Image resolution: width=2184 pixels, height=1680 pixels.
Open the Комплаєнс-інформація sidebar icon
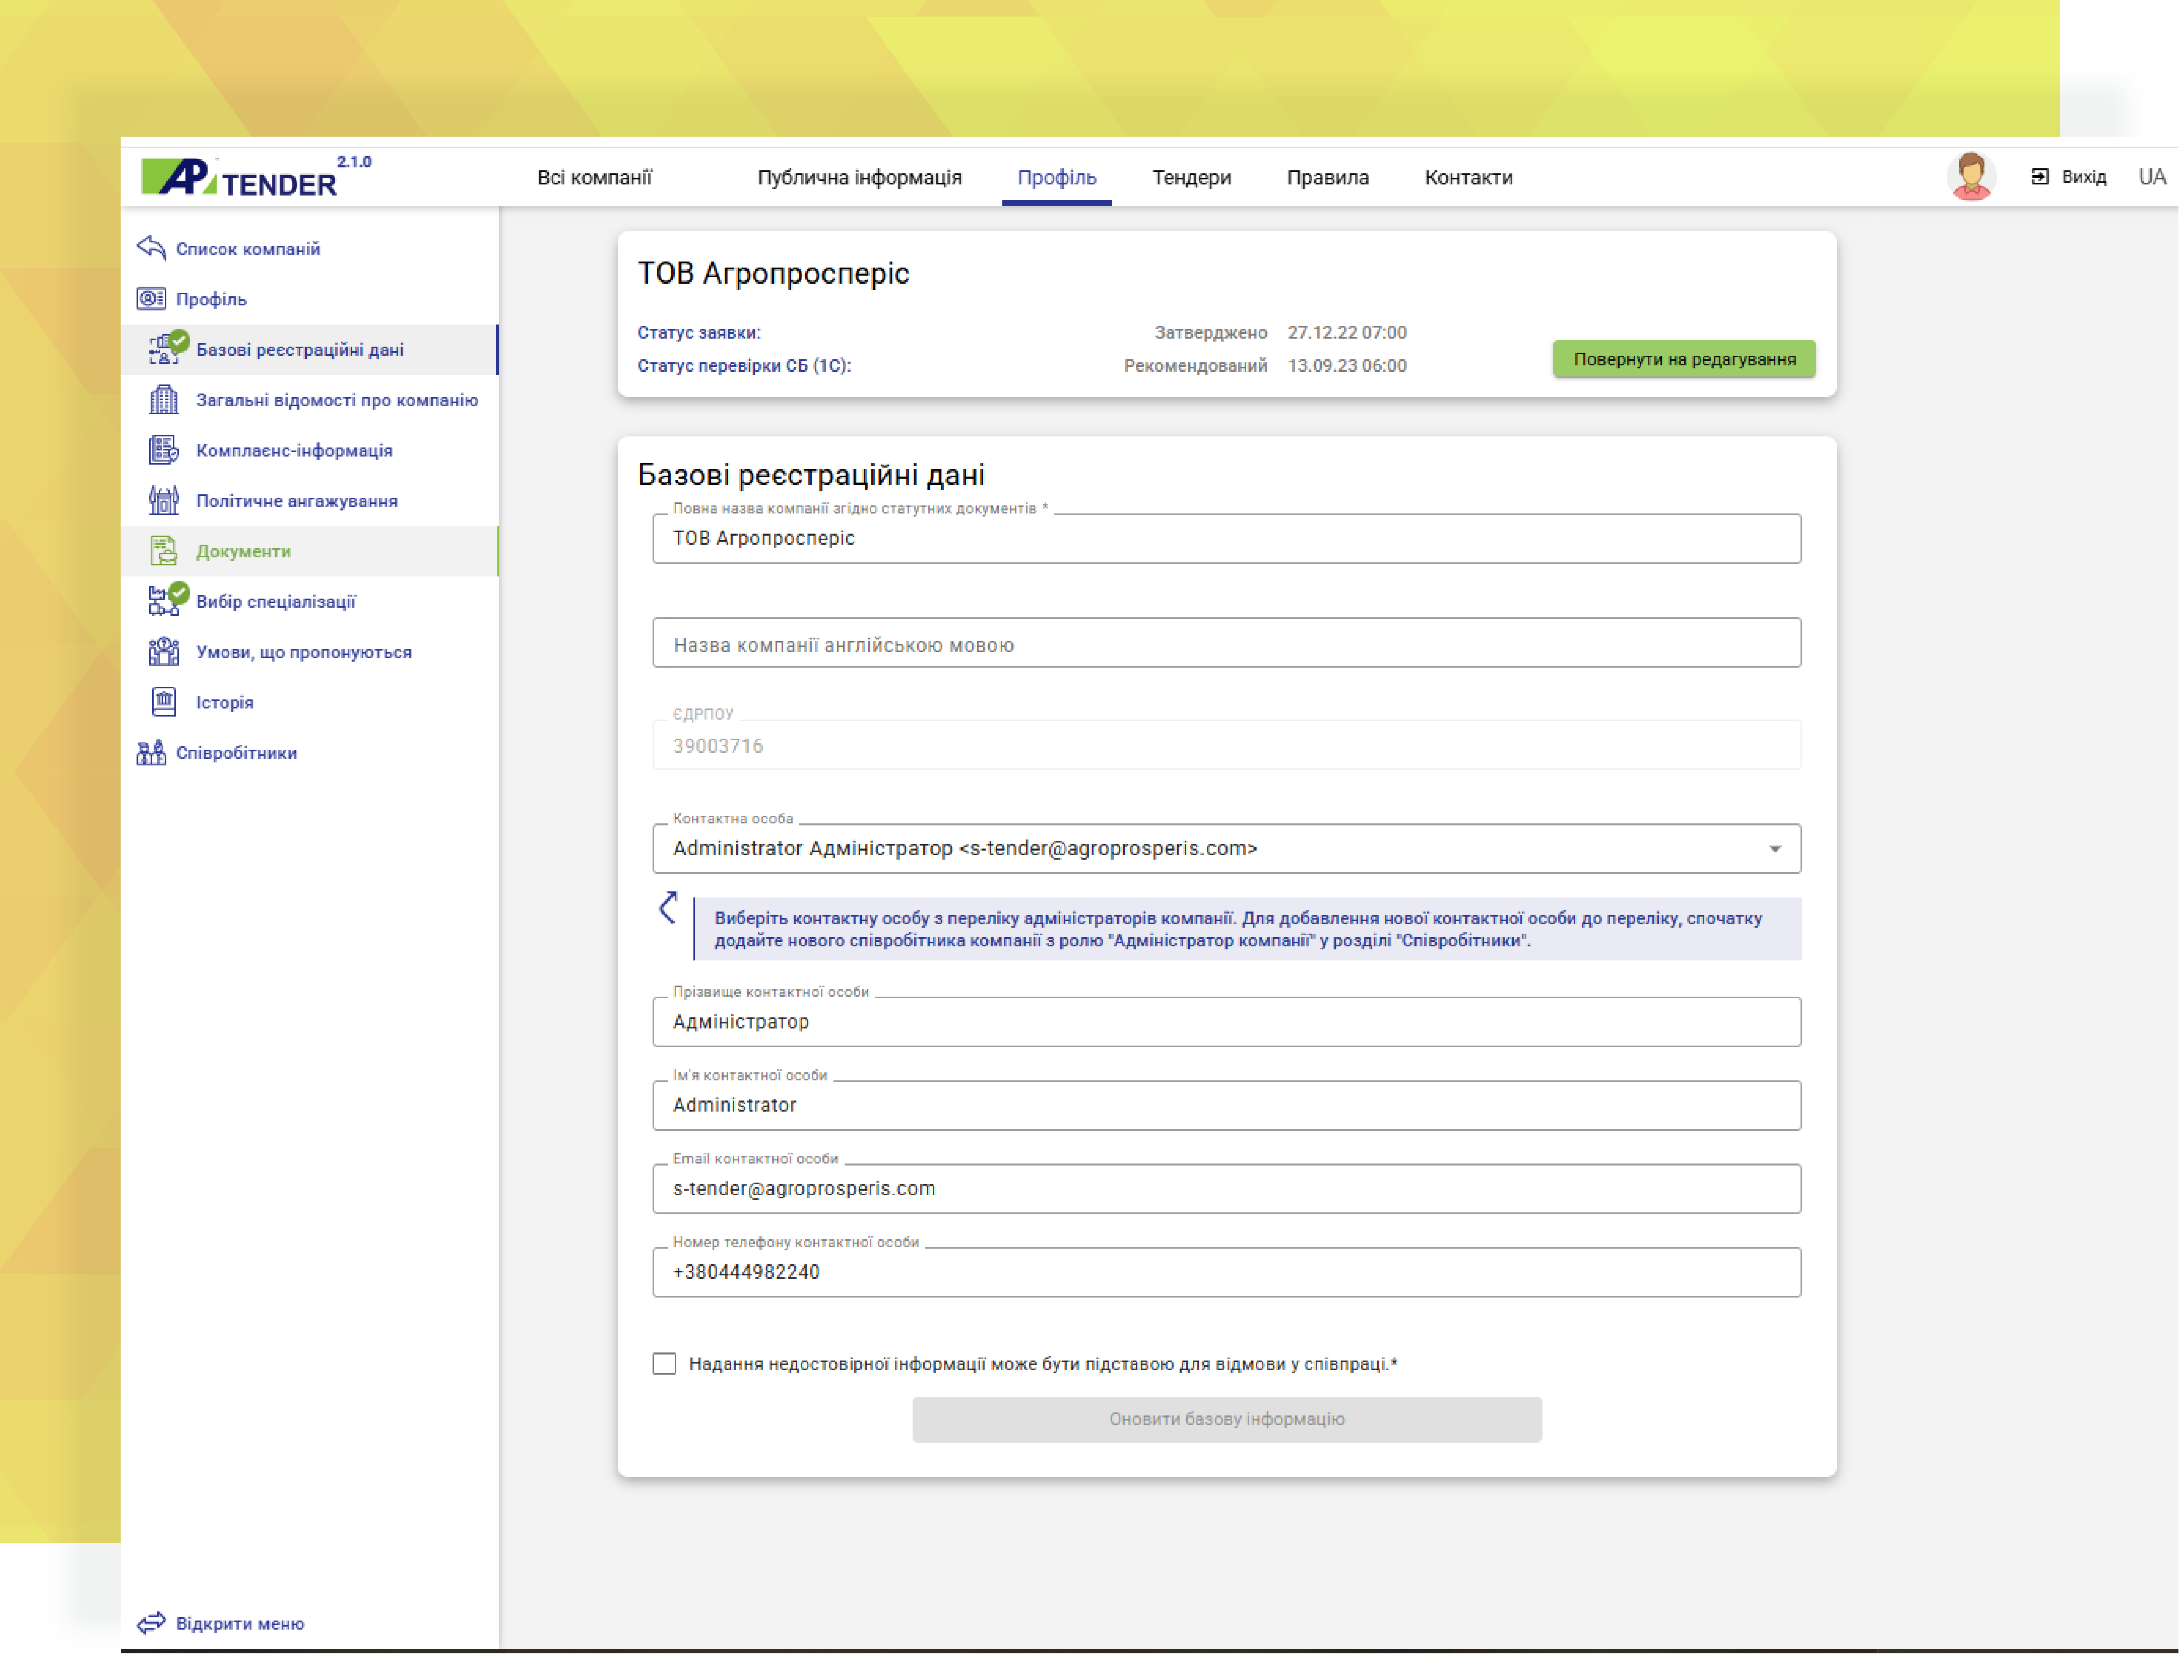coord(163,451)
